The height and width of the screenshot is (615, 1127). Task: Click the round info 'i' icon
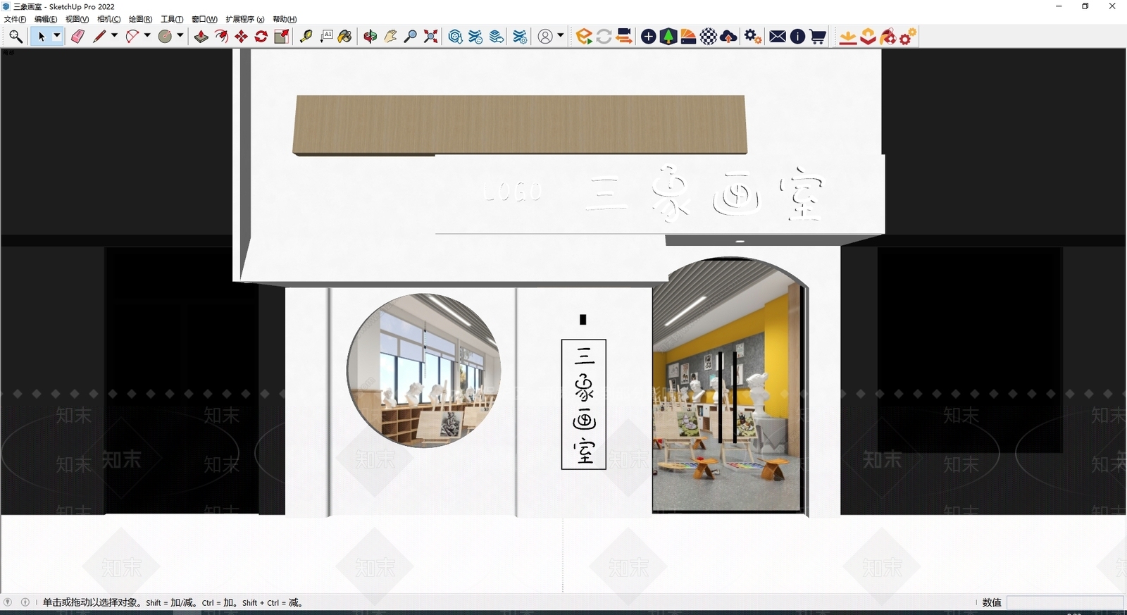pos(797,37)
